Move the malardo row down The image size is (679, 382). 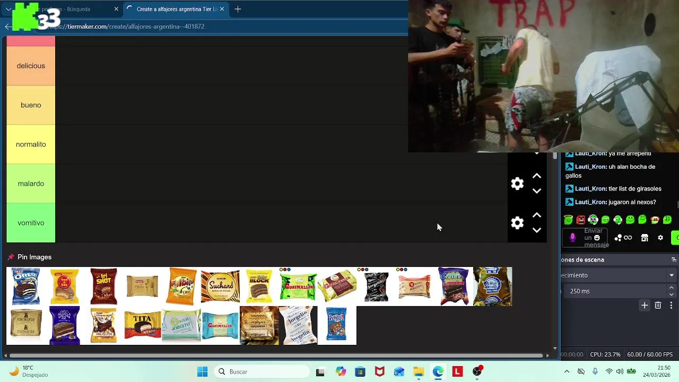tap(537, 191)
